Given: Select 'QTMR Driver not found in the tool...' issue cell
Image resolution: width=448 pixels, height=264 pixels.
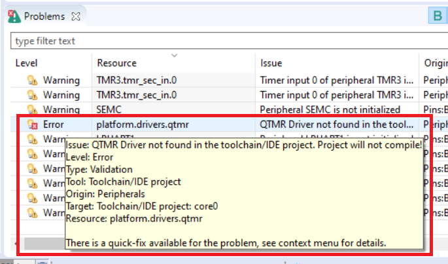Looking at the screenshot, I should coord(337,124).
